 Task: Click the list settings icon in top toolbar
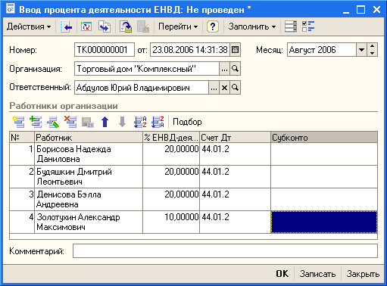[x=291, y=26]
